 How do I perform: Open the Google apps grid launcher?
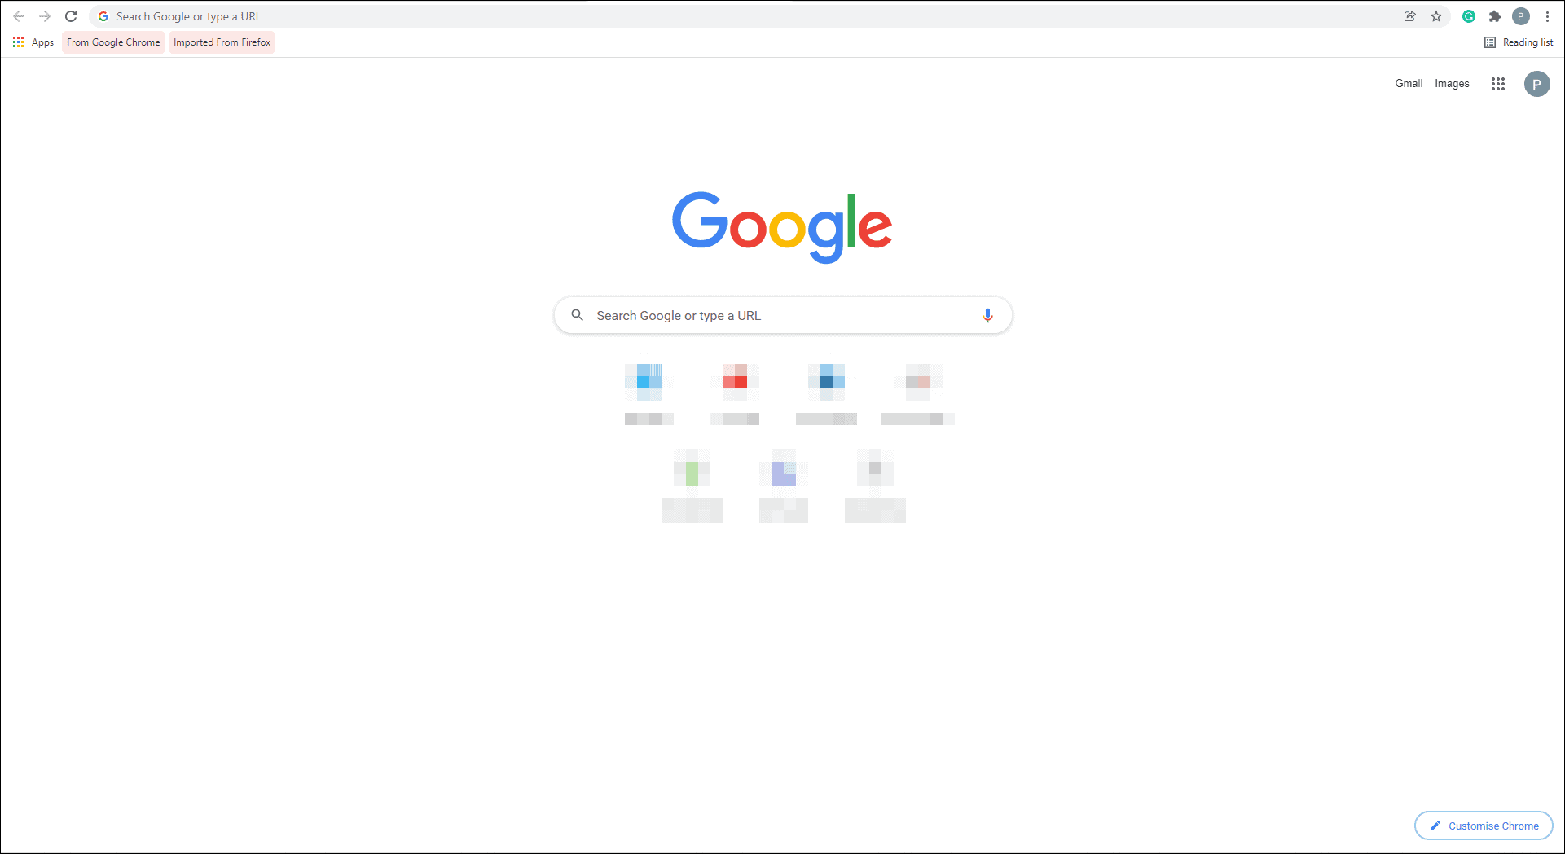point(1498,84)
